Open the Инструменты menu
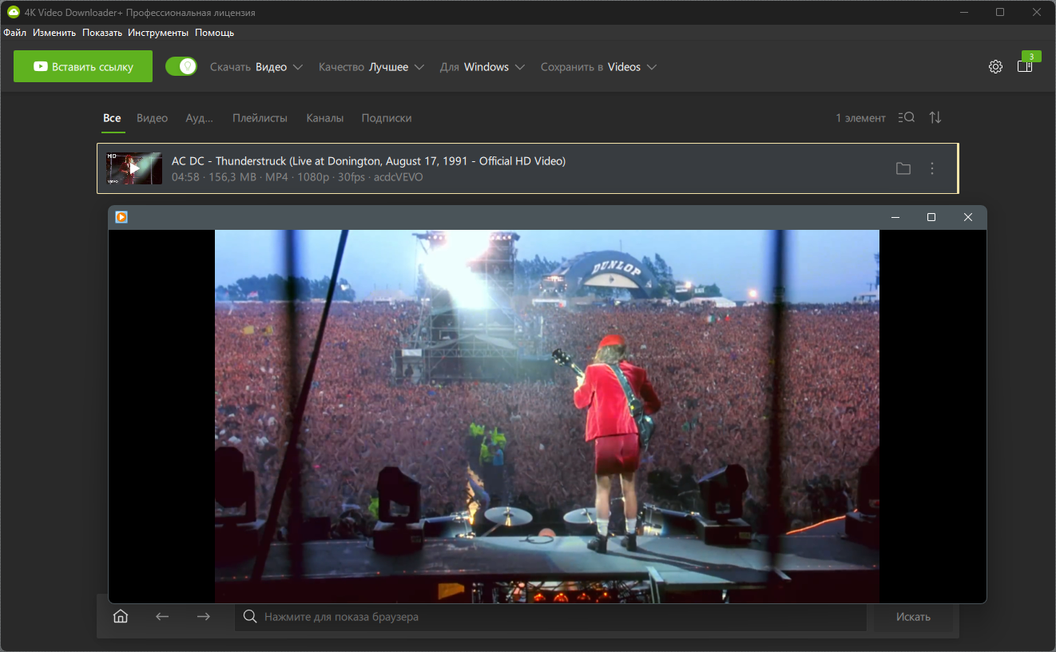The width and height of the screenshot is (1056, 652). (x=158, y=33)
